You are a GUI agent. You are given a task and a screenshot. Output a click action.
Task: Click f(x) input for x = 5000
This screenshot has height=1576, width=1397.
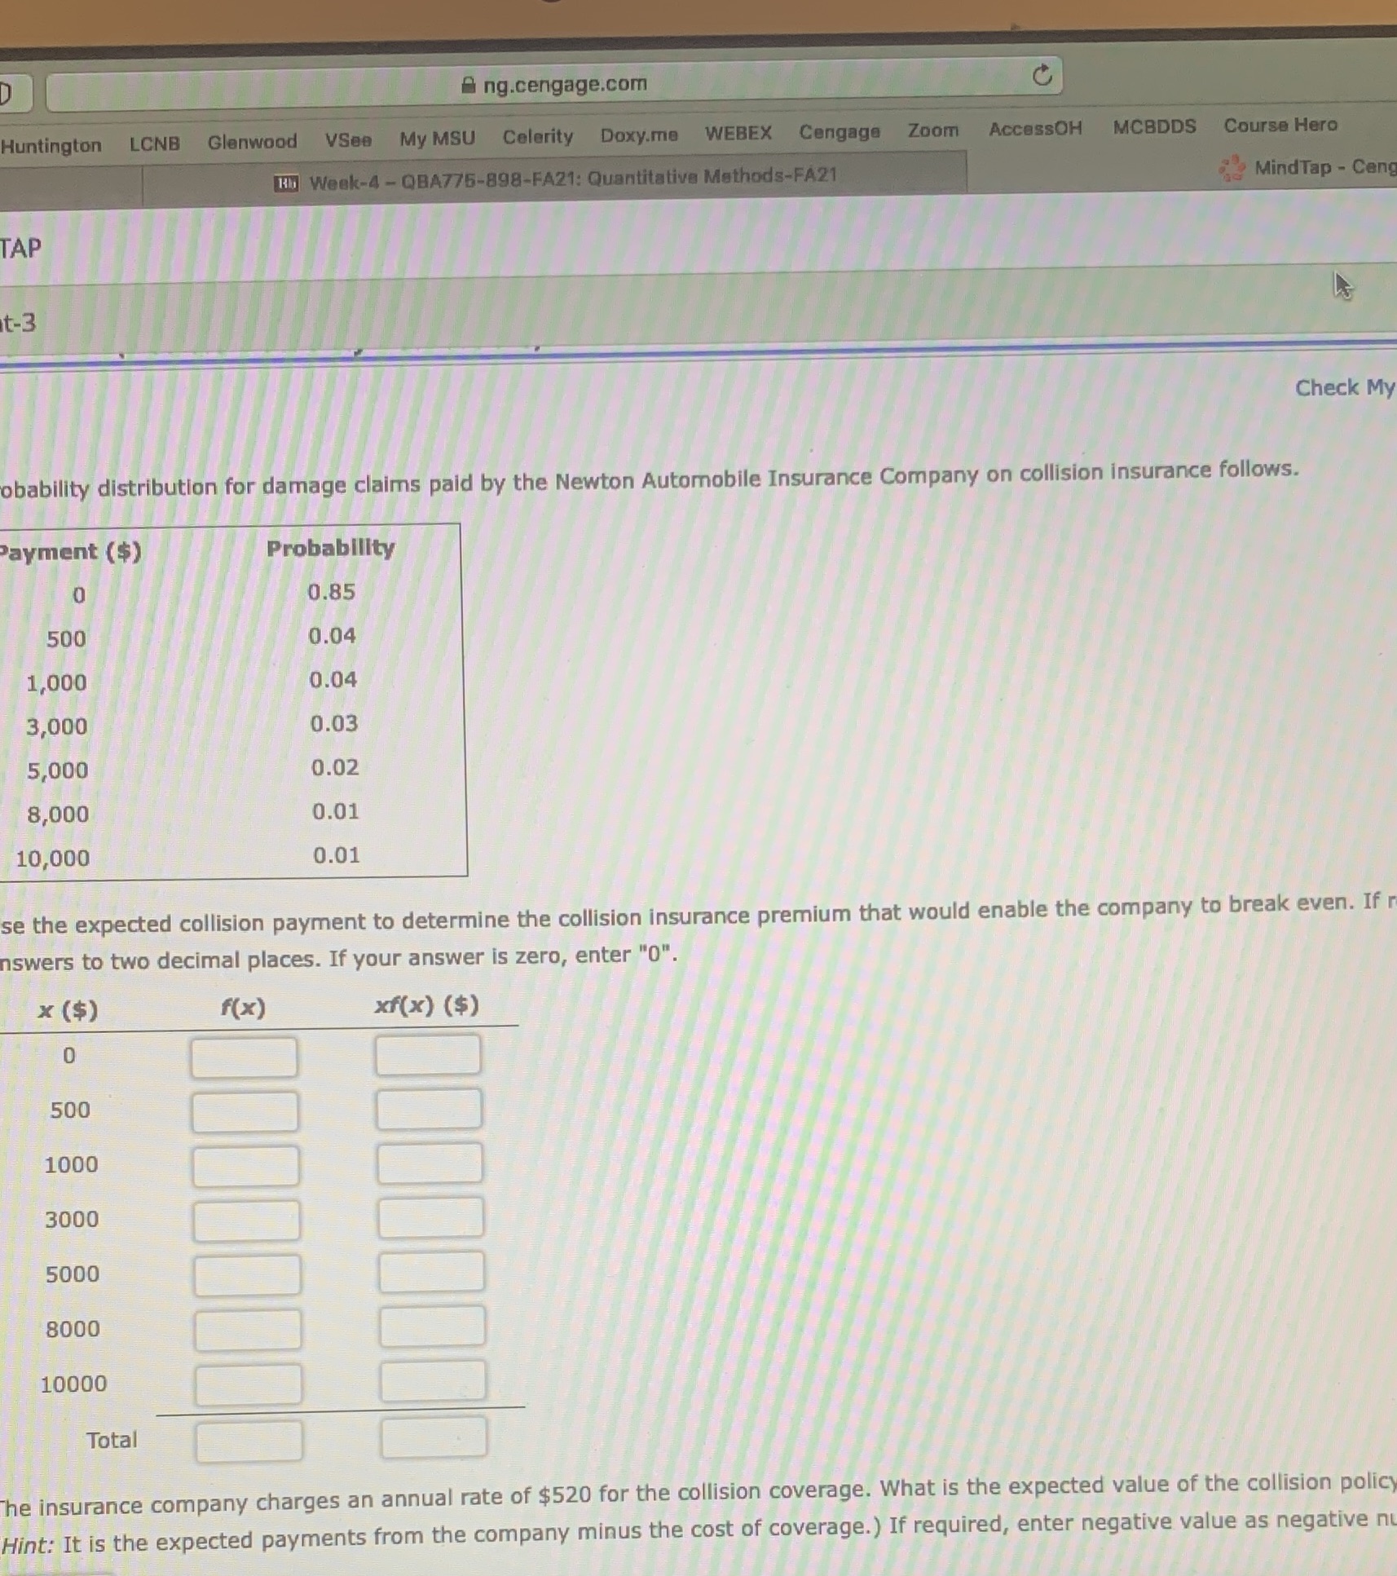247,1275
